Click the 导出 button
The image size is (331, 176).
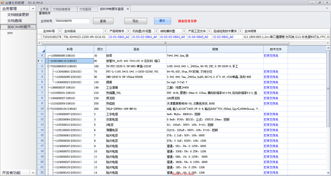[x=135, y=21]
